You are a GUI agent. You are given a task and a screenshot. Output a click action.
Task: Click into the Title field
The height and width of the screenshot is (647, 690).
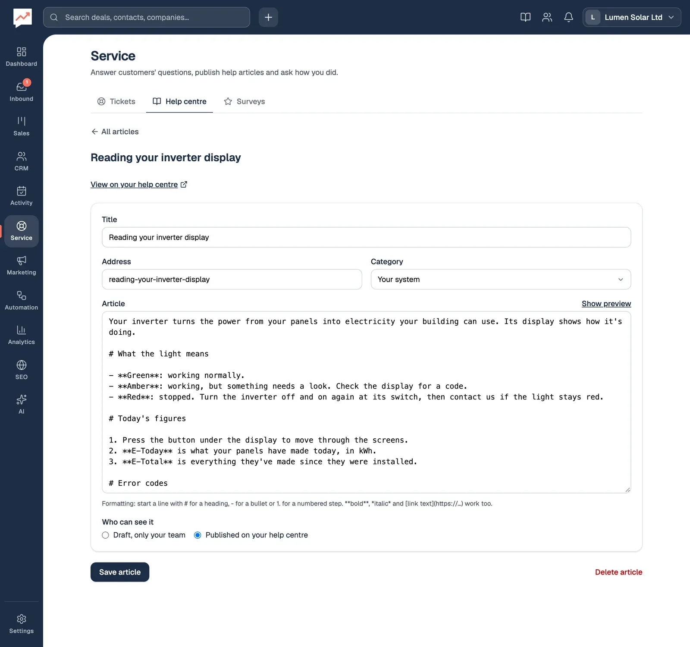pos(366,237)
